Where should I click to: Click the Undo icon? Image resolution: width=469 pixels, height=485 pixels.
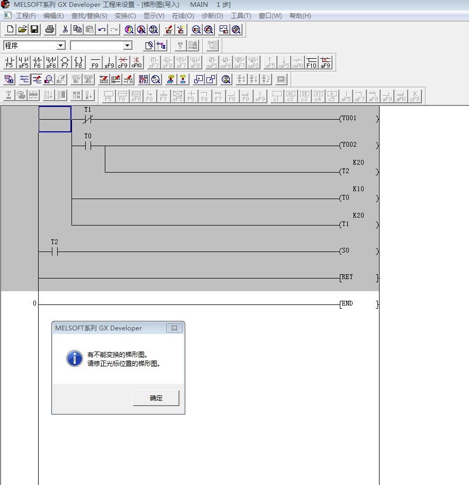point(102,30)
